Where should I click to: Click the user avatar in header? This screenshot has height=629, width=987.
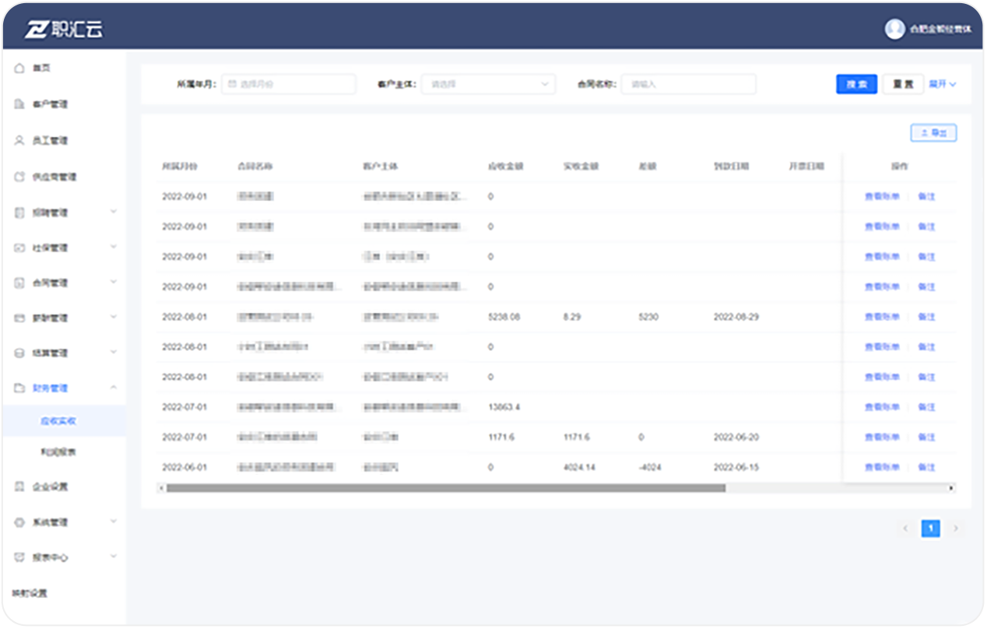pyautogui.click(x=894, y=29)
